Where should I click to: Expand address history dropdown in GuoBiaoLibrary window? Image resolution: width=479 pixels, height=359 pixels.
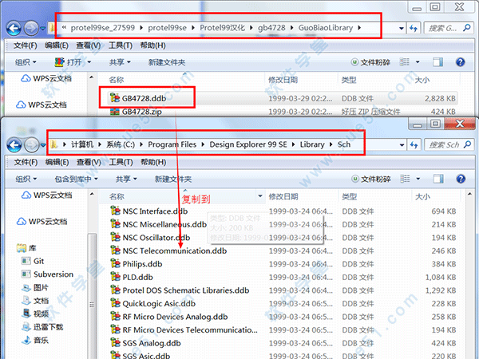pyautogui.click(x=402, y=29)
